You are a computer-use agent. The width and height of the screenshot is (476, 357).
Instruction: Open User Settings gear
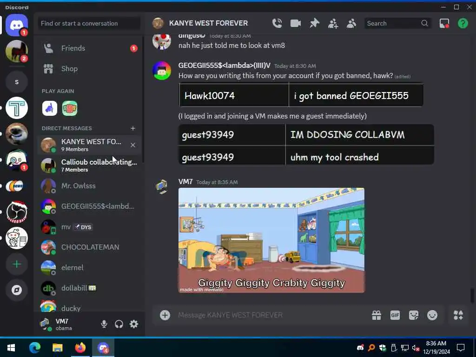coord(134,324)
